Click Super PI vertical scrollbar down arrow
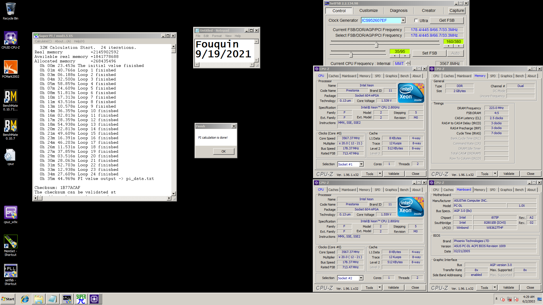The image size is (543, 305). 174,194
